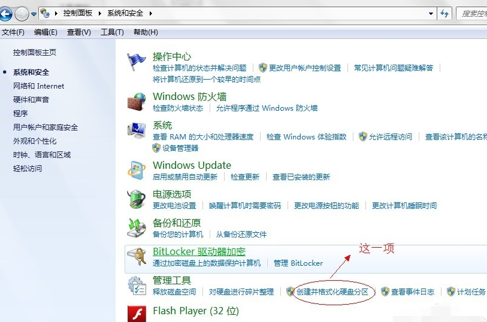This screenshot has width=487, height=322.
Task: Open 轻松访问 category
Action: 28,168
